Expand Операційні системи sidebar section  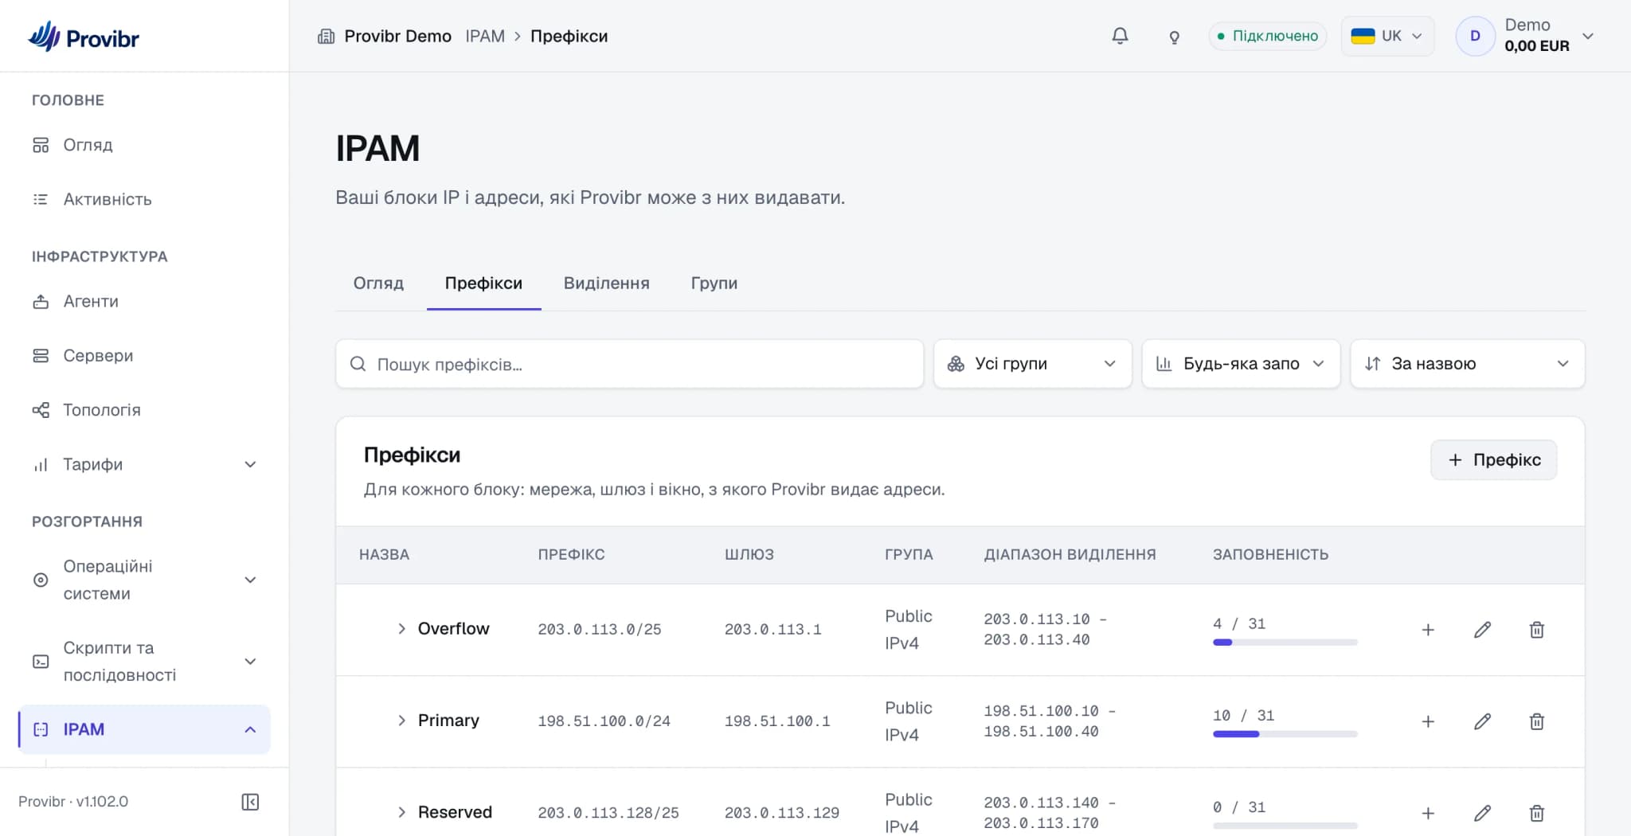(x=250, y=580)
